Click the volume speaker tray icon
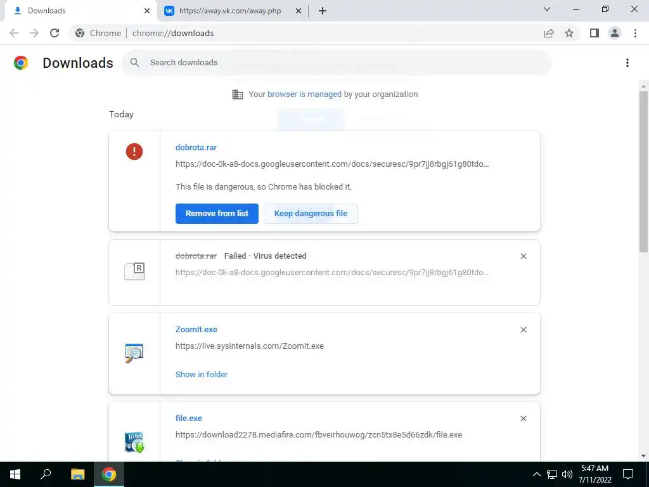Screen dimensions: 649x487 [x=567, y=474]
